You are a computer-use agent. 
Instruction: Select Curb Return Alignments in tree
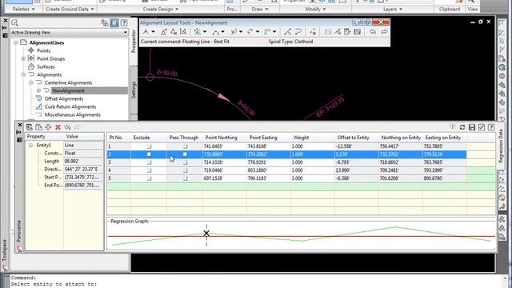(70, 106)
